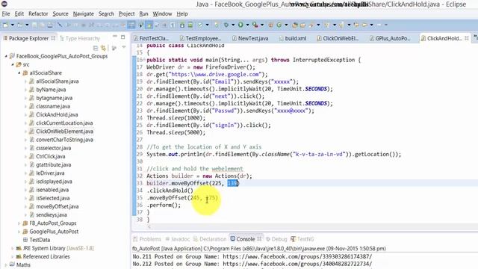Open the New icon dropdown arrow
This screenshot has width=478, height=269.
point(13,25)
